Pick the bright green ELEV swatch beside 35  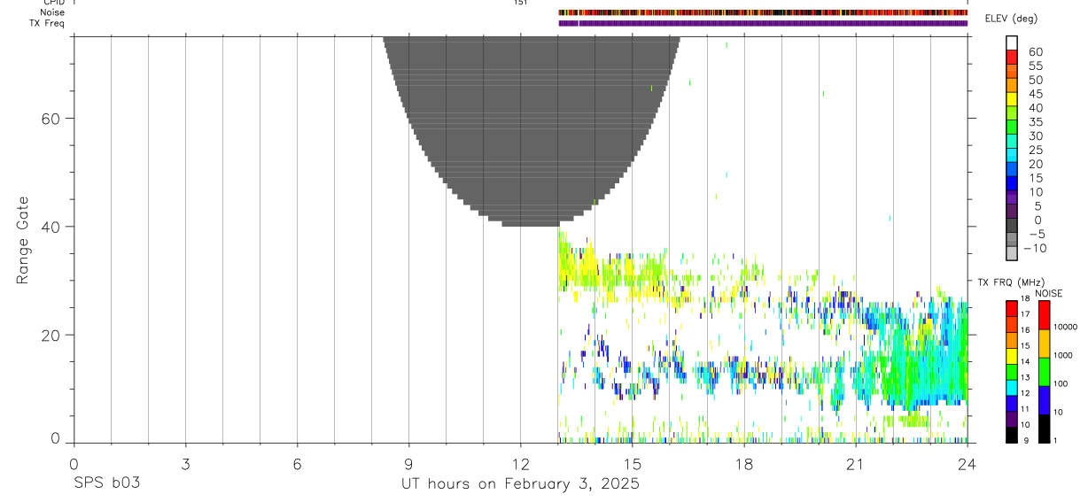[1012, 127]
